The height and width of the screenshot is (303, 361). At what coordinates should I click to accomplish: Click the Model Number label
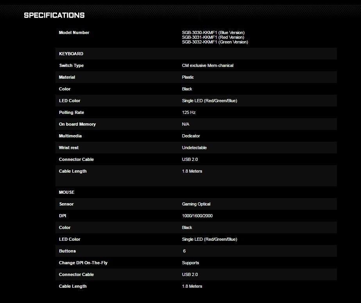74,32
